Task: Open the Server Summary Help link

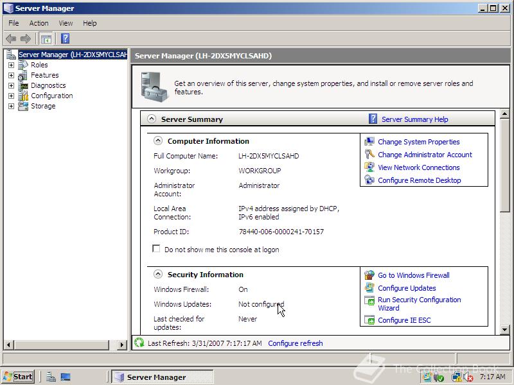Action: coord(414,119)
